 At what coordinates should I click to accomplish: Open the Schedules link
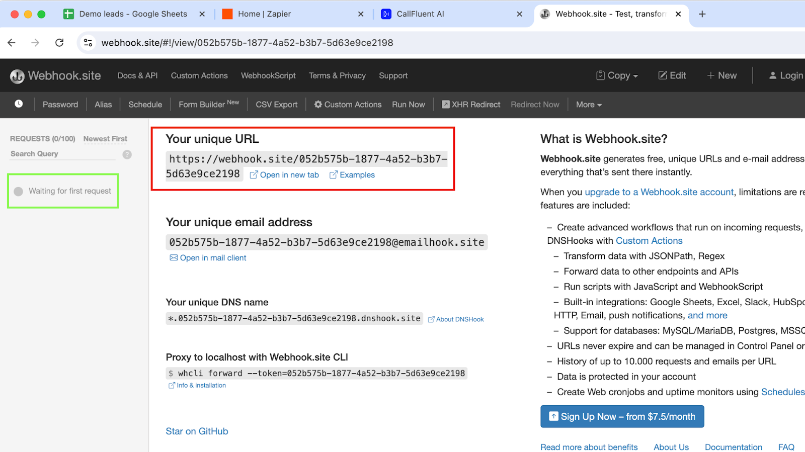click(783, 392)
